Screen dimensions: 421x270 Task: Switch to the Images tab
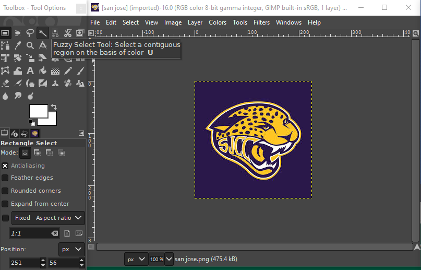34,134
